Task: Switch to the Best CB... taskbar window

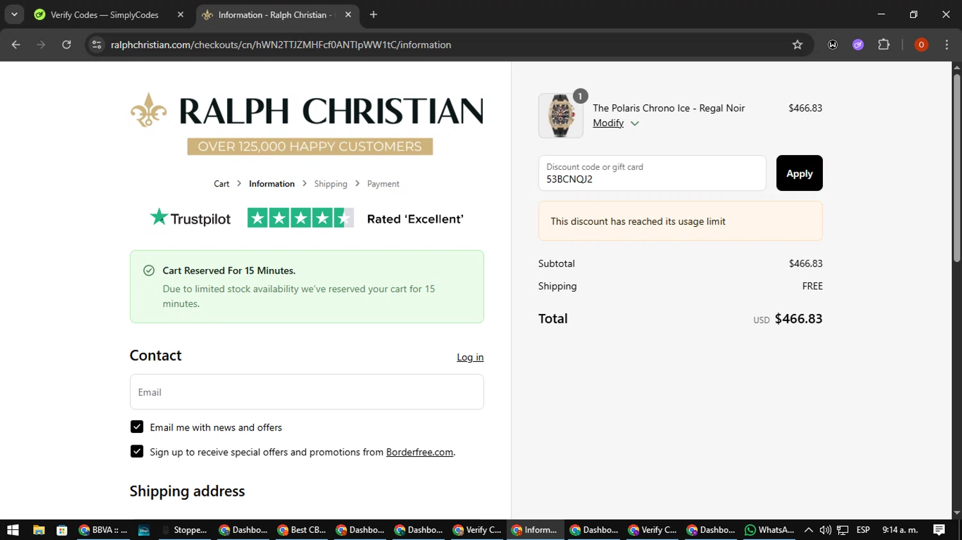Action: click(301, 530)
